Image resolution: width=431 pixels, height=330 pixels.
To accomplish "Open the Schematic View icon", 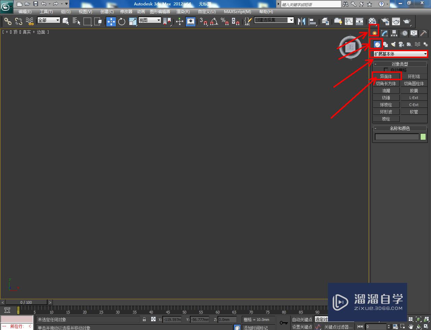I will (x=360, y=21).
